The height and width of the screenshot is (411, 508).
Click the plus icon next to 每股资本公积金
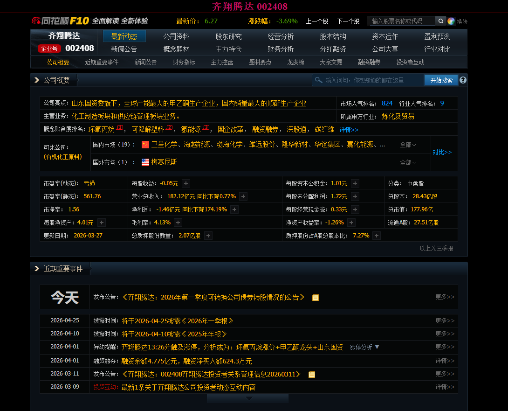click(x=355, y=183)
